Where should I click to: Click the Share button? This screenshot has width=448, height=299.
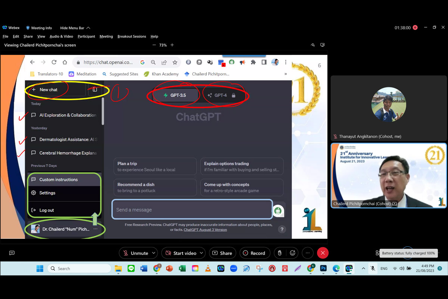(x=223, y=253)
